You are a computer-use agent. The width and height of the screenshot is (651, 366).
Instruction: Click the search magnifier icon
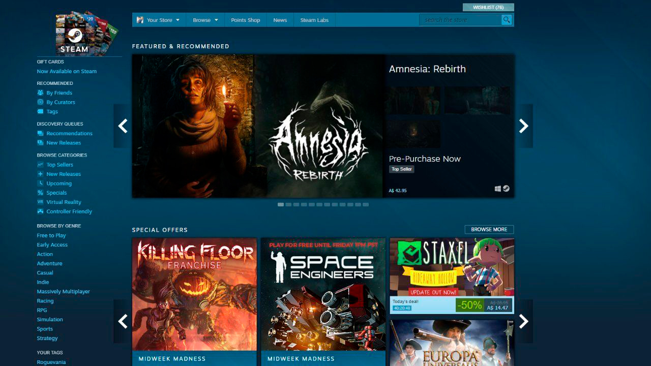[506, 20]
